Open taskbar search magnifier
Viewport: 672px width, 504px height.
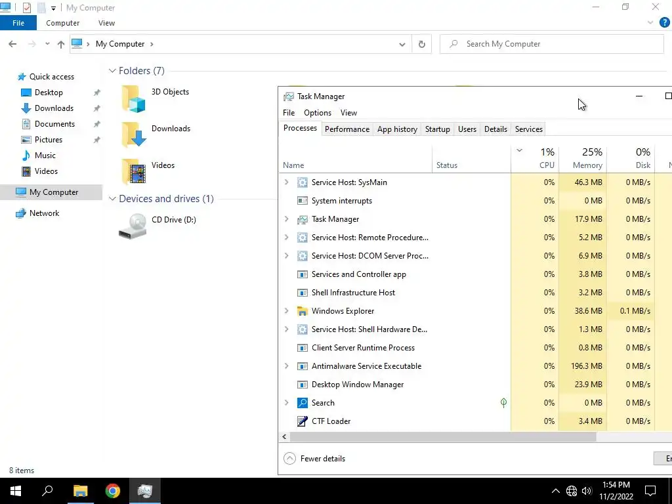point(47,490)
